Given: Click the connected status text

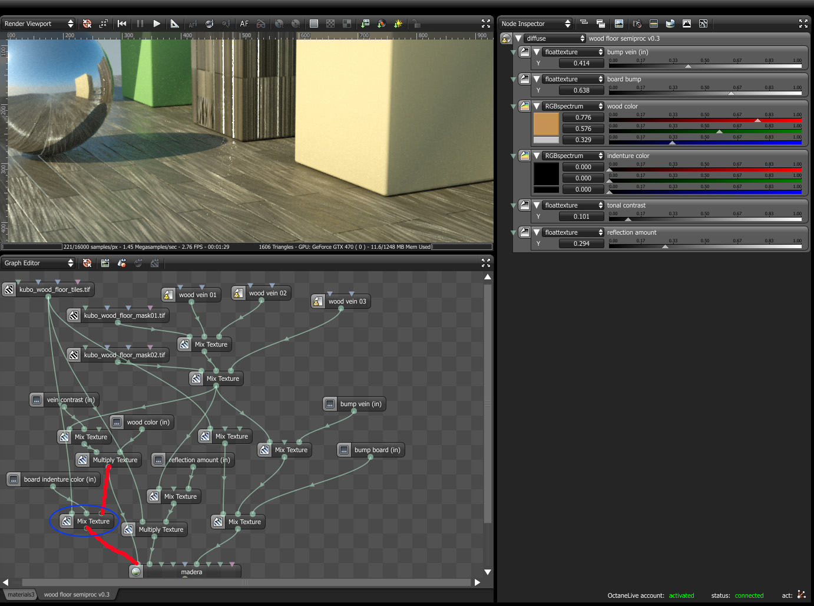Looking at the screenshot, I should point(749,595).
